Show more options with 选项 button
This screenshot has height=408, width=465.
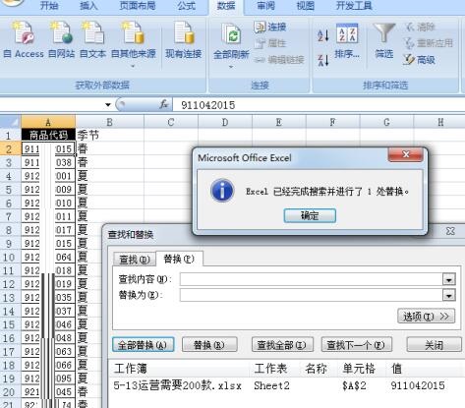pyautogui.click(x=426, y=316)
